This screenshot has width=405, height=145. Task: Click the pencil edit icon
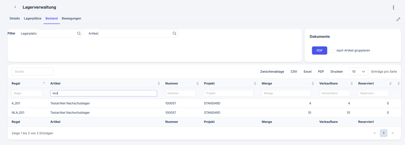398,19
